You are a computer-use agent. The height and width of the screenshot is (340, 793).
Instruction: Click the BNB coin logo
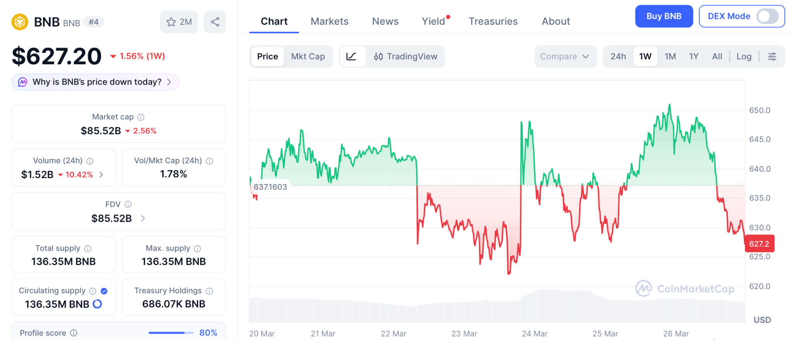click(20, 22)
